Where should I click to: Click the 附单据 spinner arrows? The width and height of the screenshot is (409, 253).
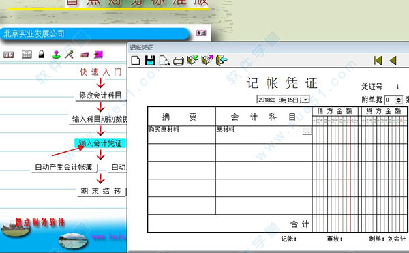(399, 100)
